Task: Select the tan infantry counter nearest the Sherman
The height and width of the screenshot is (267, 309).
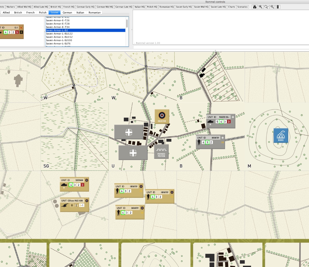Action: click(x=129, y=191)
